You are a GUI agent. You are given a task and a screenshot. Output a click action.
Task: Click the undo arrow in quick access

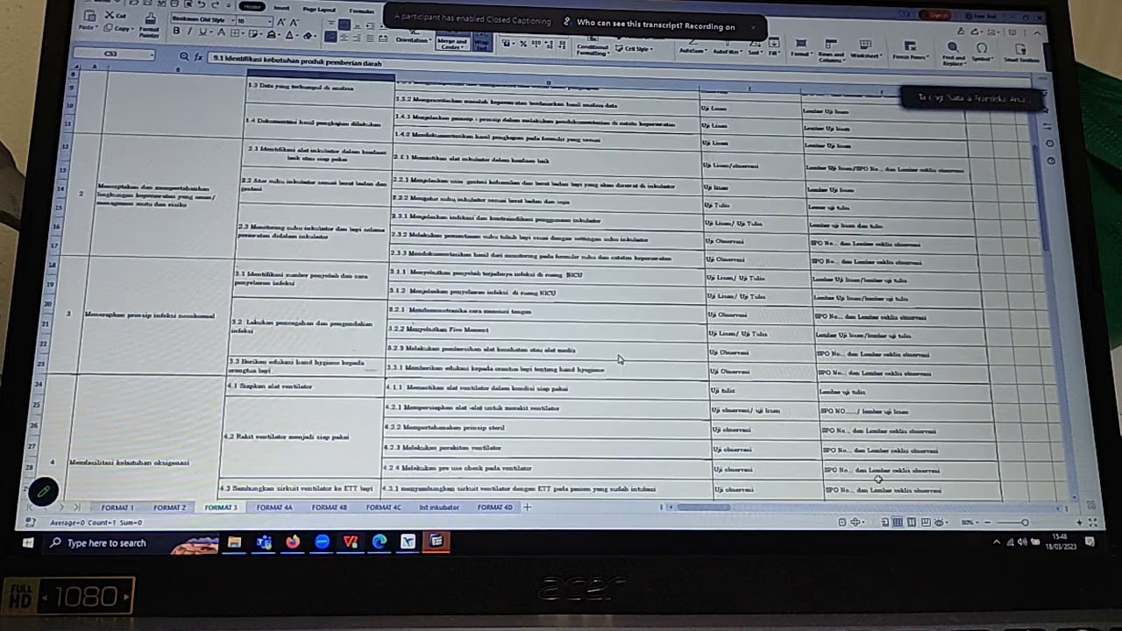point(202,4)
